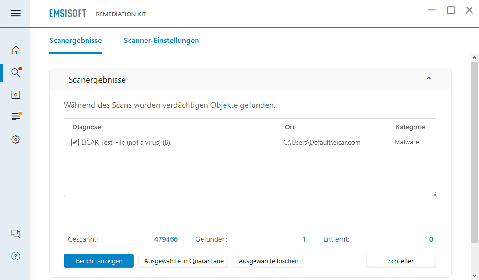Image resolution: width=479 pixels, height=280 pixels.
Task: Click the results list resize grip
Action: tap(435, 194)
